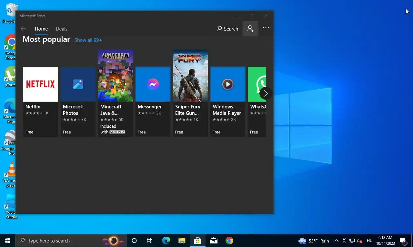Click the Sniper Fury - Elite Gun title
Screen dimensions: 413x247
coord(189,110)
